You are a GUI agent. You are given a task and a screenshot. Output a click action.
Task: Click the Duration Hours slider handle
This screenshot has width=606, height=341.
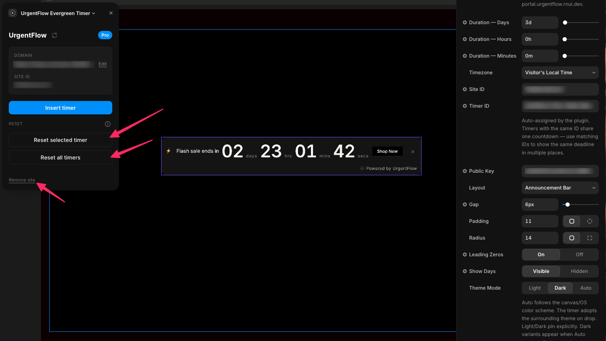click(x=565, y=39)
